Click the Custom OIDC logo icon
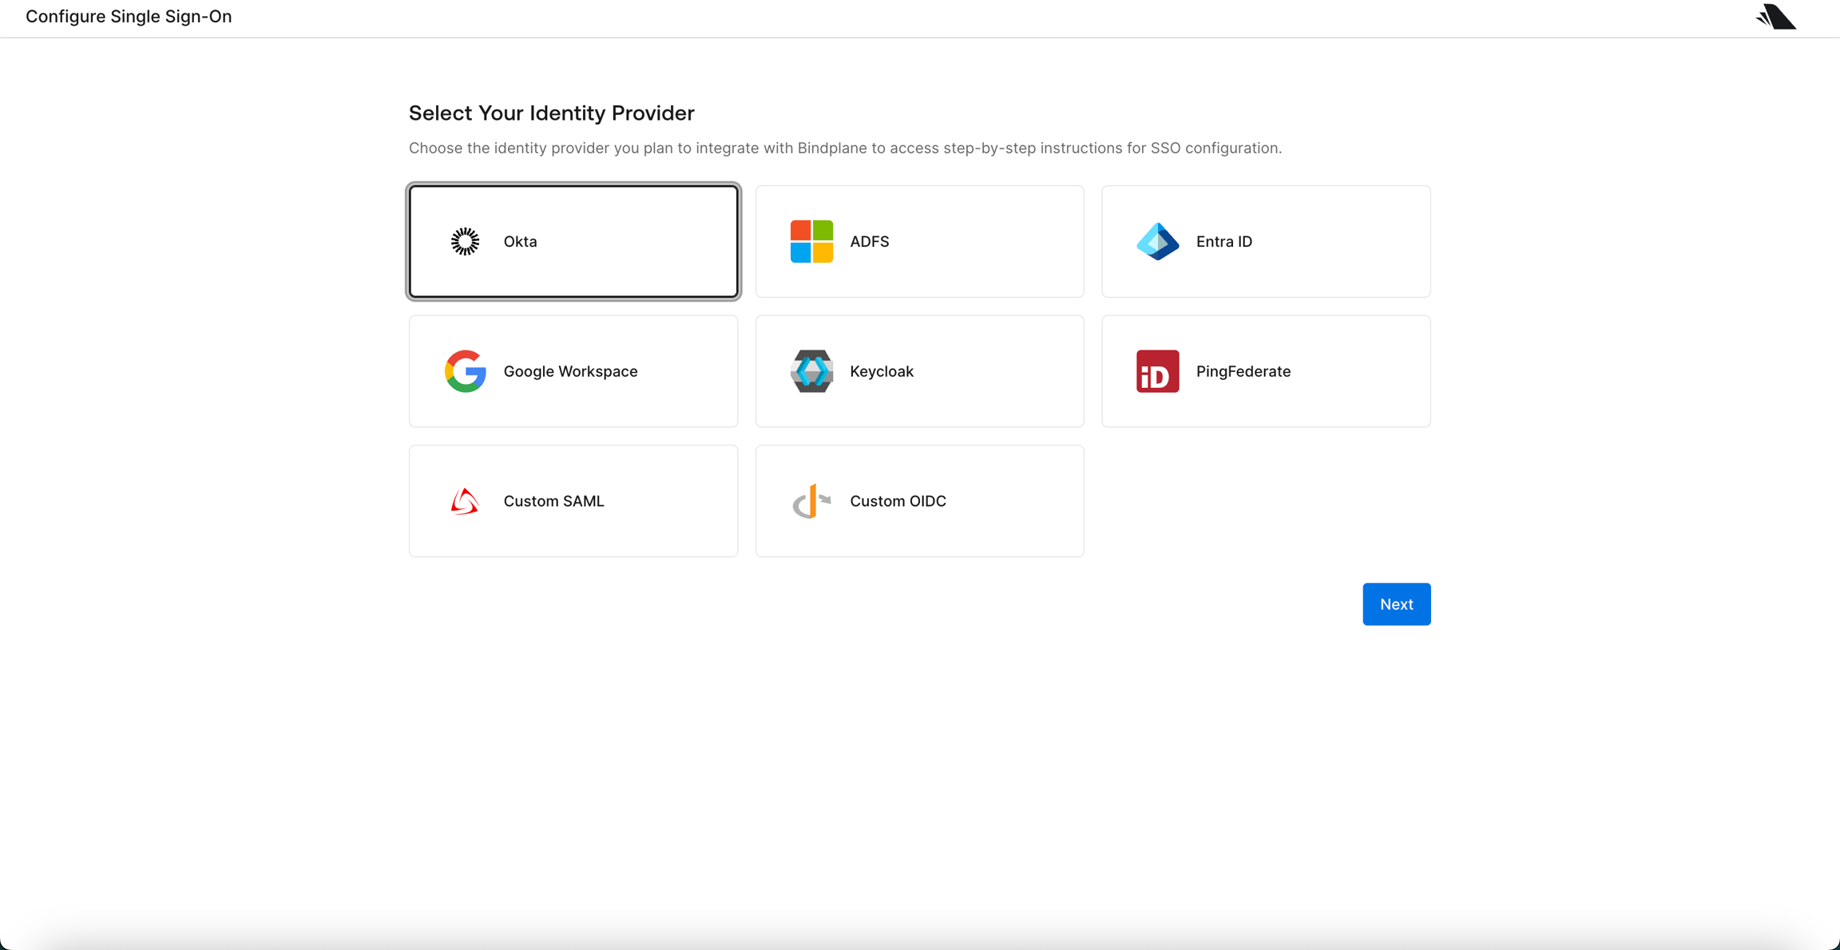This screenshot has width=1840, height=950. (x=811, y=501)
